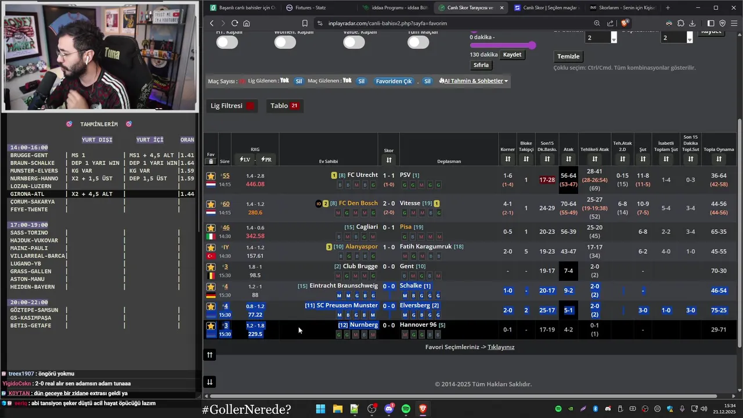
Task: Switch to the iddaa Programı browser tab
Action: (x=395, y=8)
